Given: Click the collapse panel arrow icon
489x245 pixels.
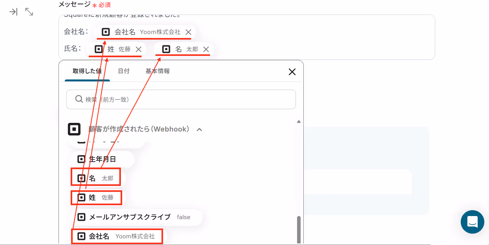Looking at the screenshot, I should click(x=13, y=12).
